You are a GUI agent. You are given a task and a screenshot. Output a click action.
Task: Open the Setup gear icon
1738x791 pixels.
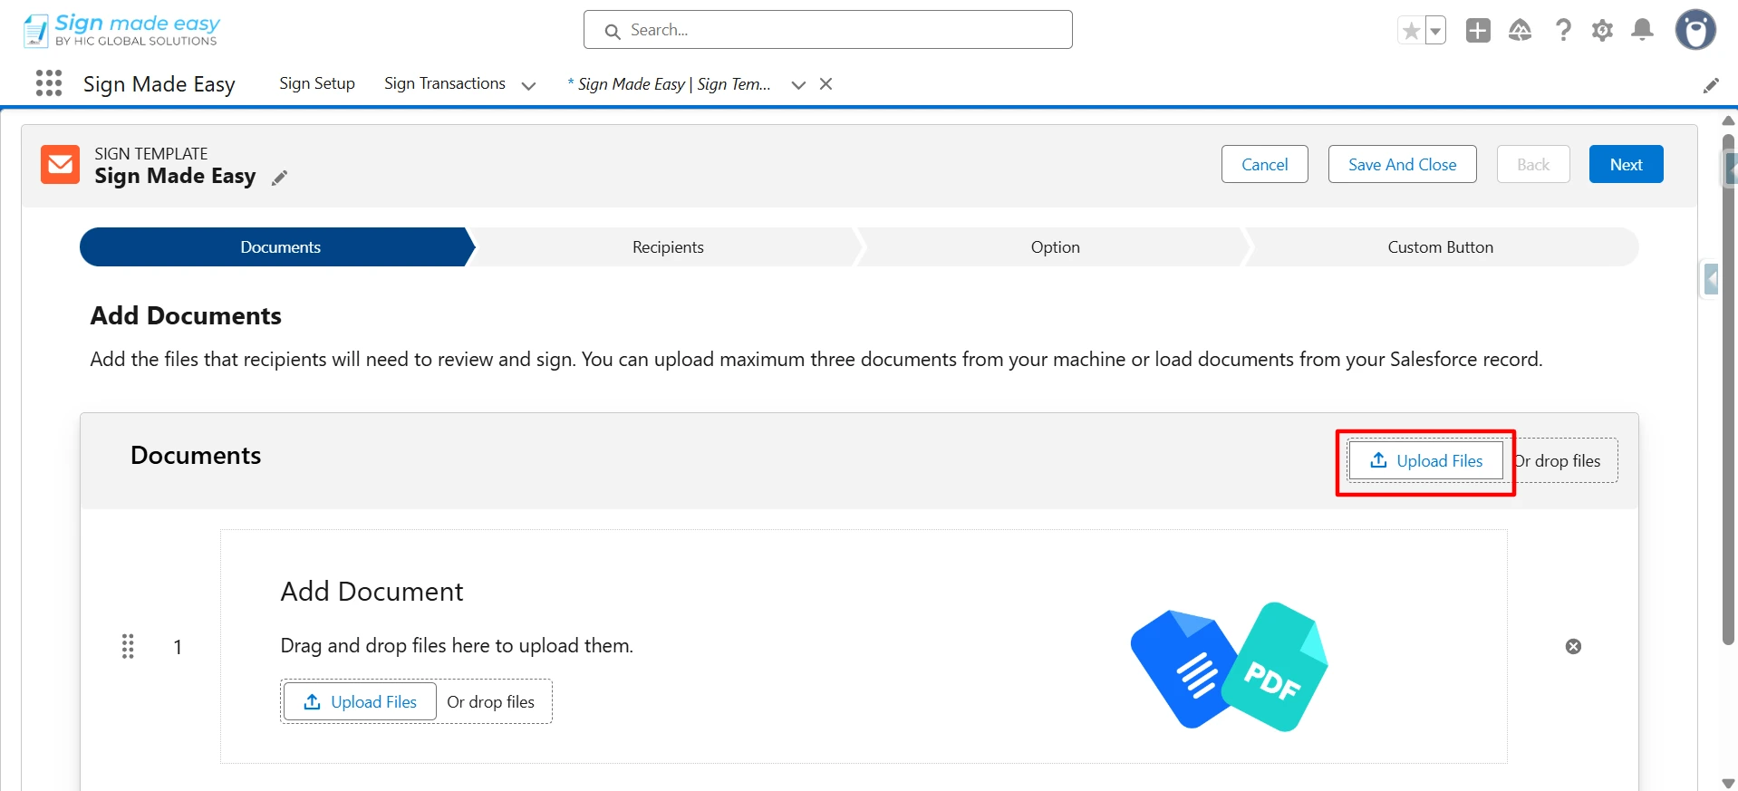pyautogui.click(x=1602, y=30)
